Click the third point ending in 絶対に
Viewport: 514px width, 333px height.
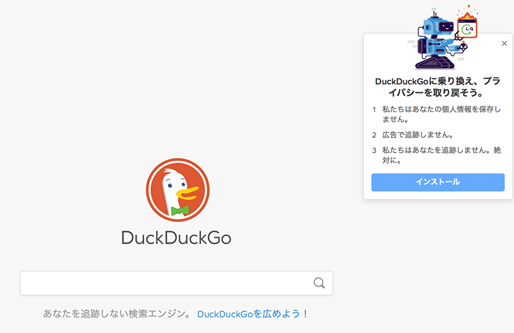(441, 155)
